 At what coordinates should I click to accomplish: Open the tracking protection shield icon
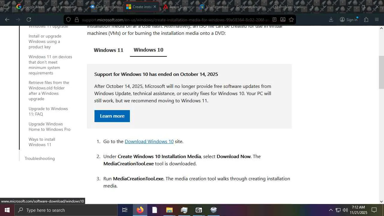[x=68, y=19]
